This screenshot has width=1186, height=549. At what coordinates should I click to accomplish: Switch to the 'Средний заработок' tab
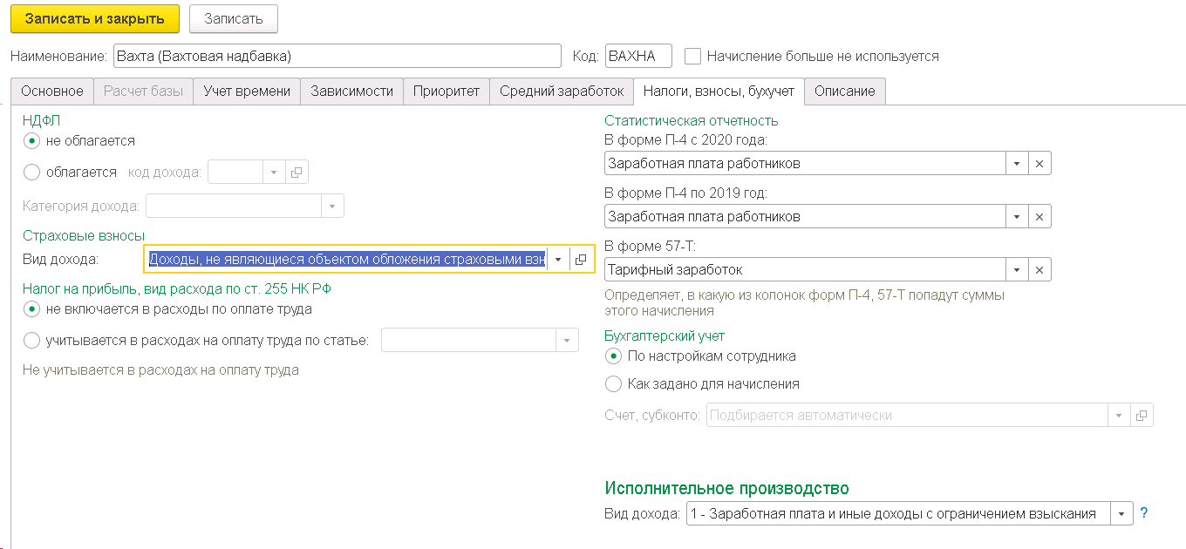(562, 91)
